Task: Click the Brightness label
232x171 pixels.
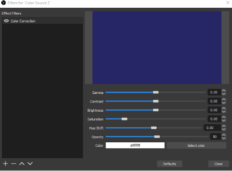Action: 95,110
